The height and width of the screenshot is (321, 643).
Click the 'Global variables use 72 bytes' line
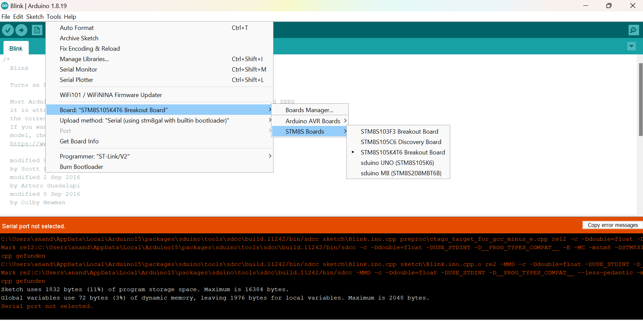coord(215,298)
